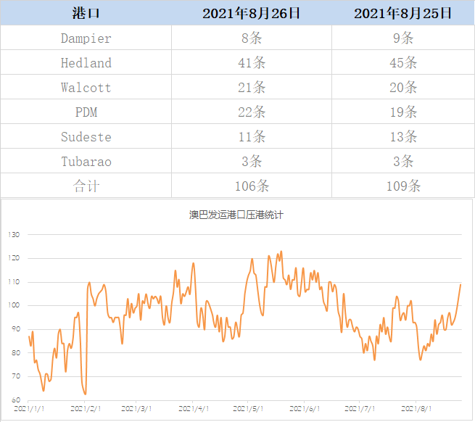The height and width of the screenshot is (422, 475).
Task: Click the 60 y-axis label
Action: [x=16, y=400]
